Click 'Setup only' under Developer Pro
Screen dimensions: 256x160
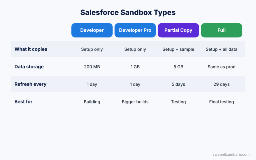135,49
